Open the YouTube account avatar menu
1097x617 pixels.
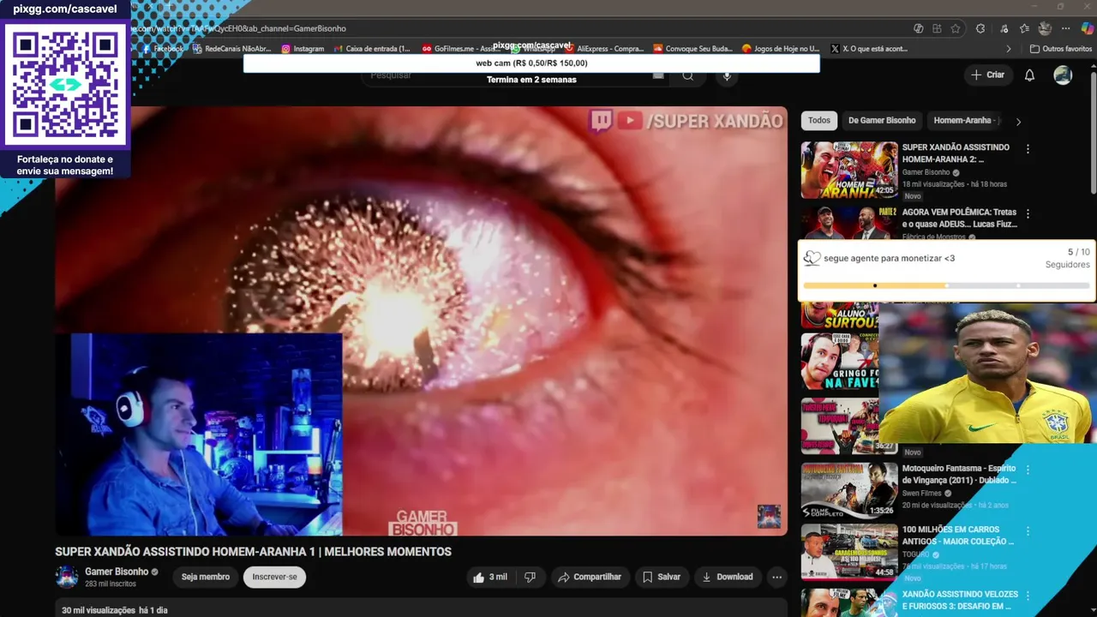click(x=1063, y=75)
